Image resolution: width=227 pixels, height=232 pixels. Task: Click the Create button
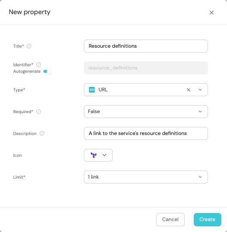pyautogui.click(x=208, y=219)
